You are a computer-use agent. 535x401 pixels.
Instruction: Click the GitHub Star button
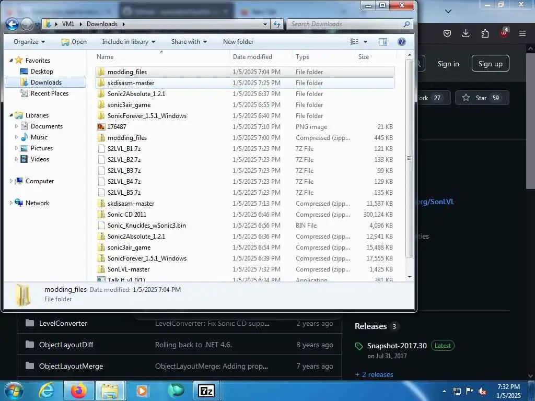click(x=482, y=98)
